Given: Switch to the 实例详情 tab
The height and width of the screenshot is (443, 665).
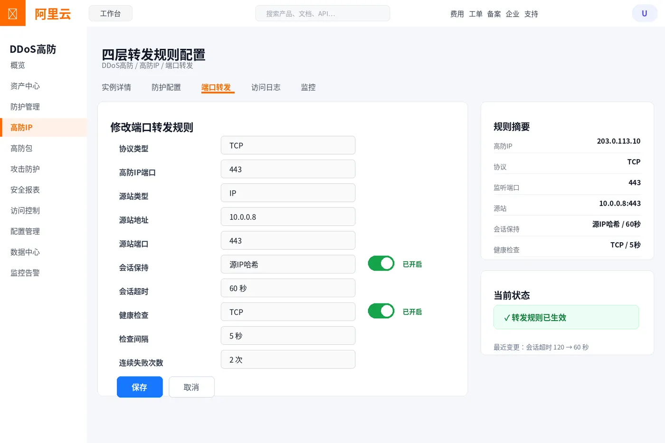Looking at the screenshot, I should 116,87.
